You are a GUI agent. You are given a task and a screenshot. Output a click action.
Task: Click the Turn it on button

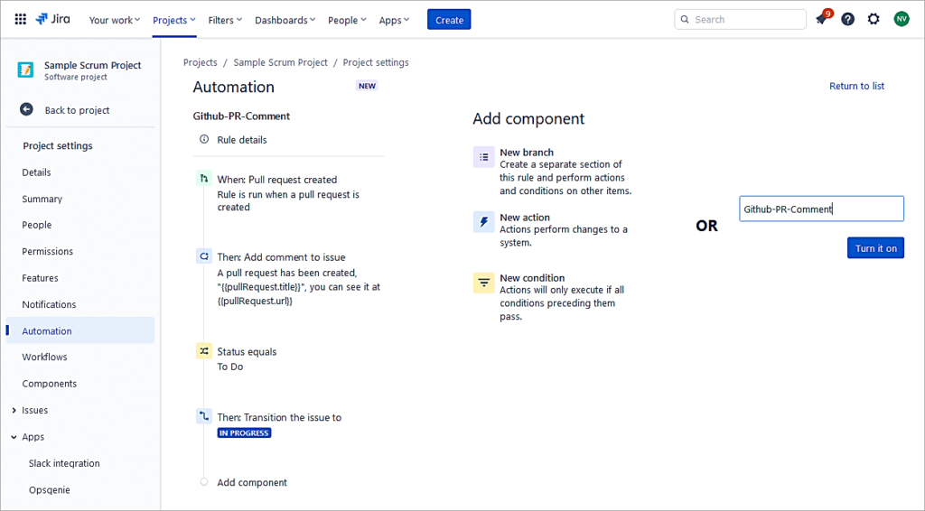[875, 248]
